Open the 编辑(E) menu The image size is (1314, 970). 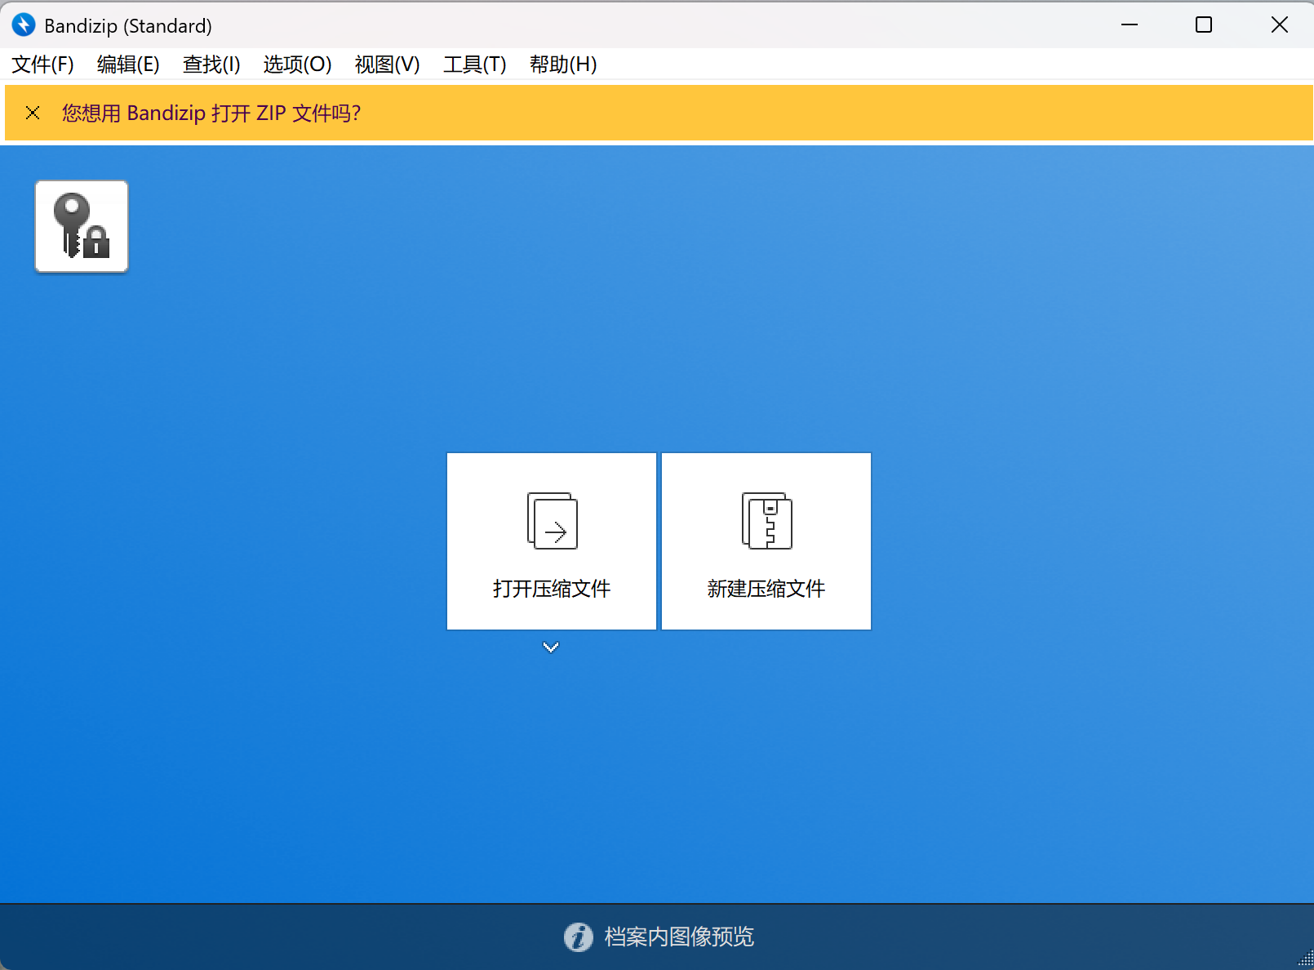coord(128,65)
